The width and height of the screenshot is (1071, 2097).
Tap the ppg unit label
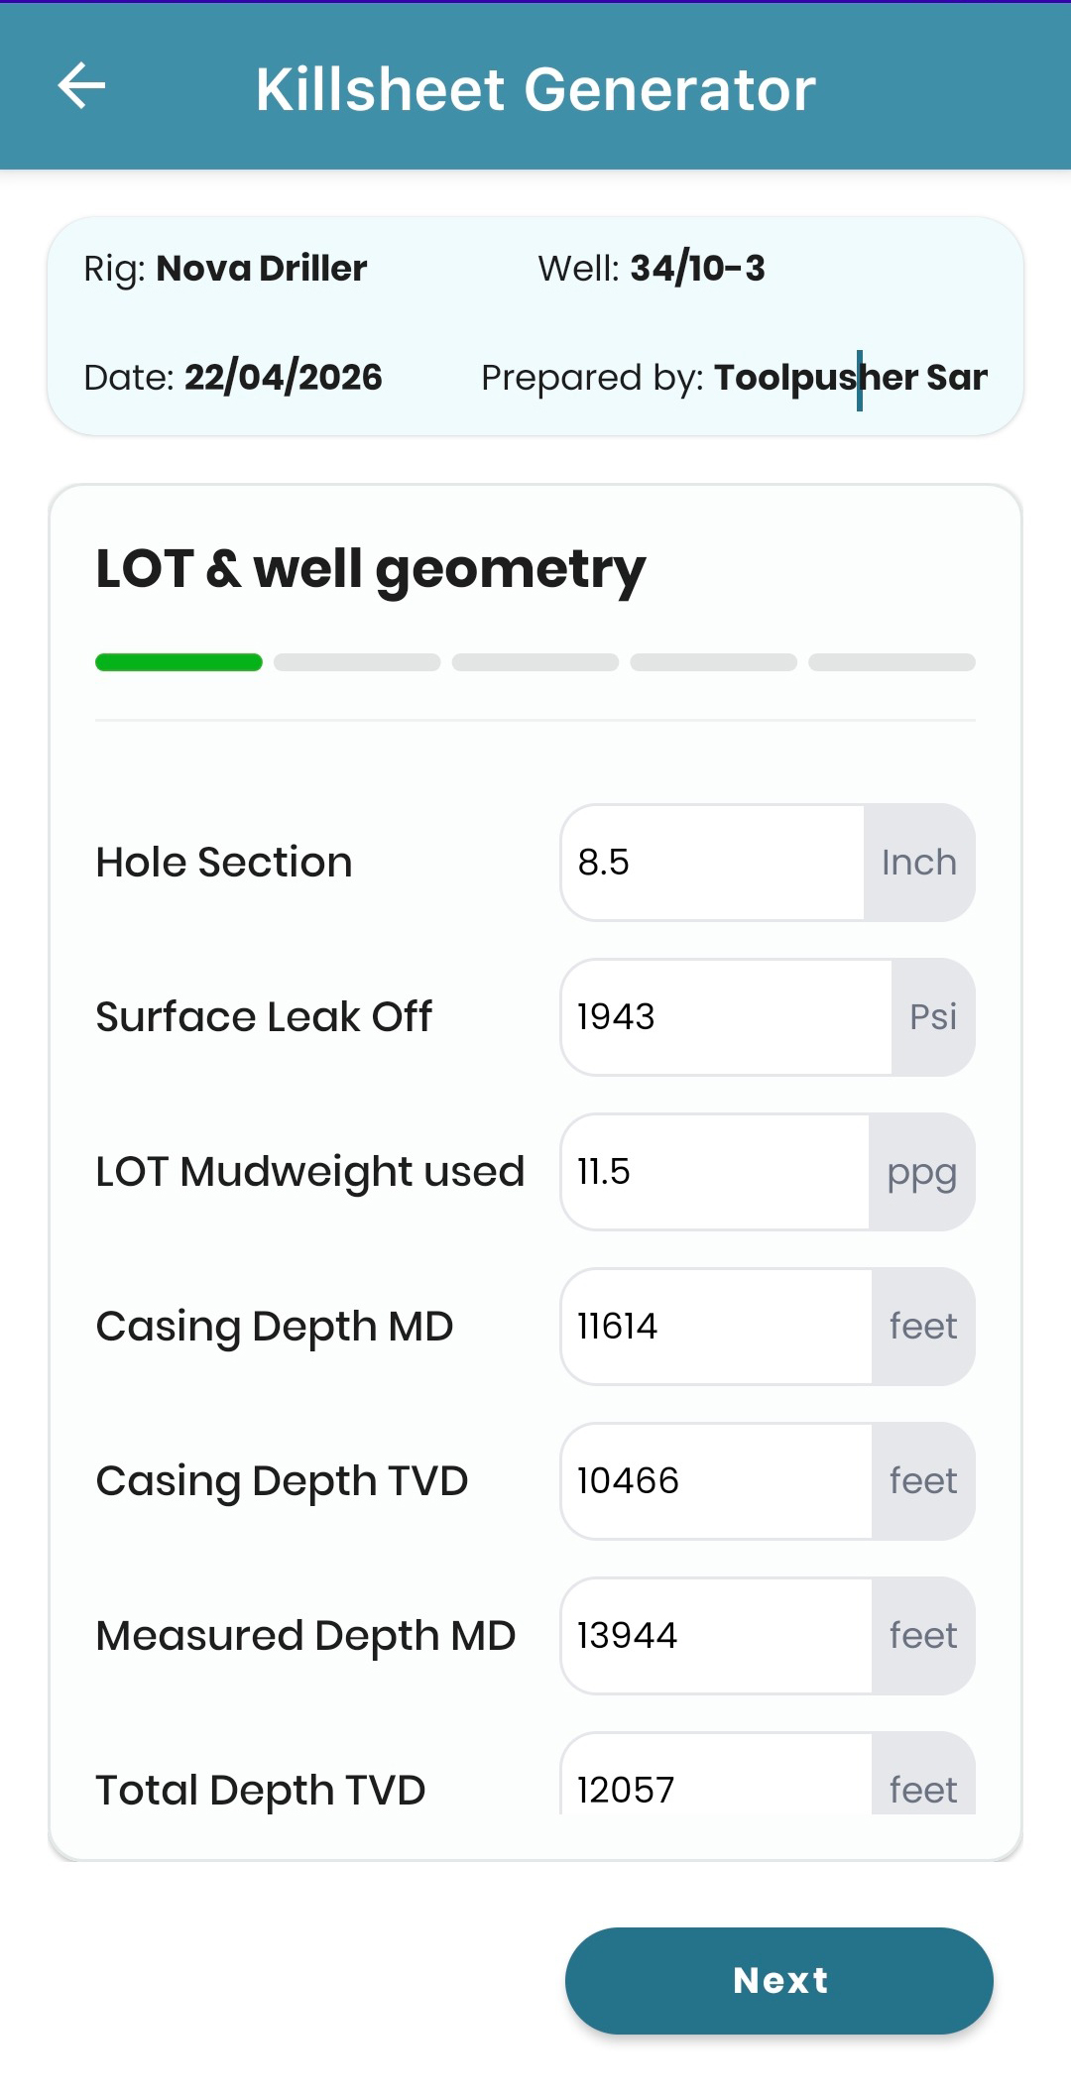(x=922, y=1172)
